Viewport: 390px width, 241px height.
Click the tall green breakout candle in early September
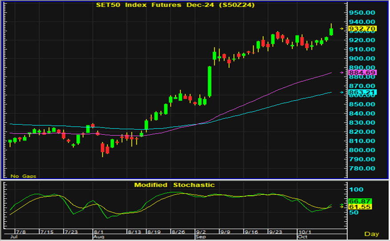click(x=210, y=81)
